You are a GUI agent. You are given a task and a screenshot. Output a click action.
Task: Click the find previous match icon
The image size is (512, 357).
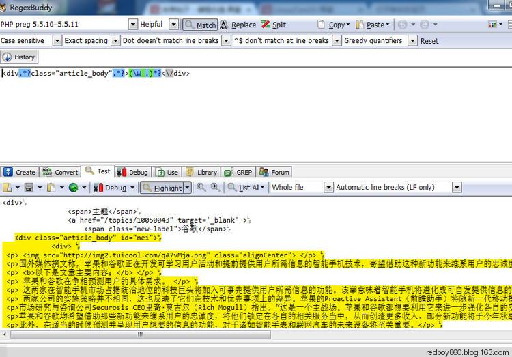201,188
